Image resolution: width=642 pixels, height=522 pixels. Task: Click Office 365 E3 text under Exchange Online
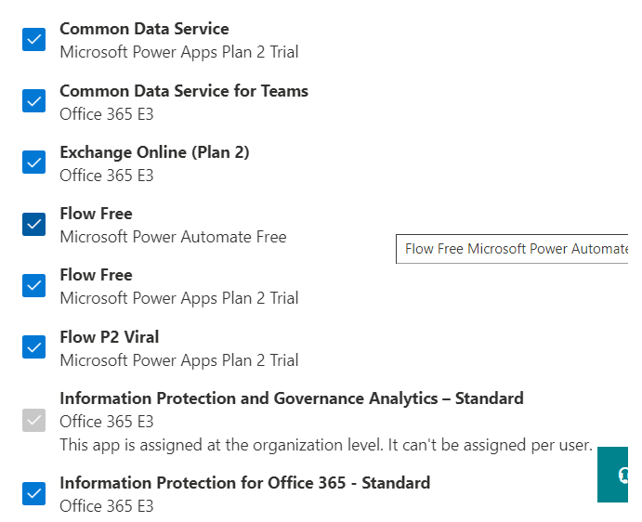(x=107, y=176)
